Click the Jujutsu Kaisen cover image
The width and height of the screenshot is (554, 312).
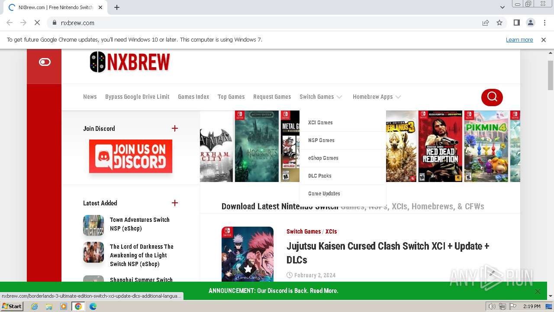click(248, 254)
